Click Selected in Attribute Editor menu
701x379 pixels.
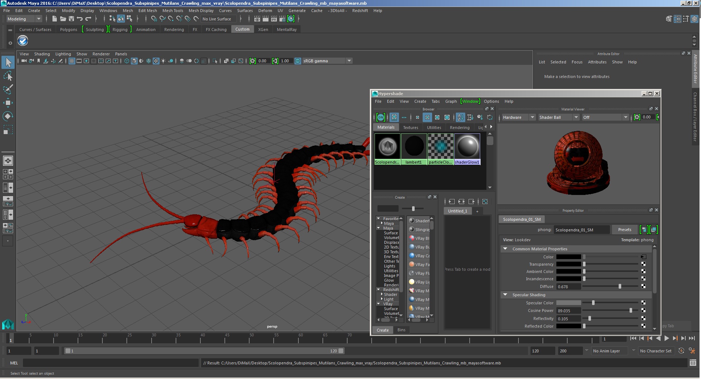pos(558,62)
